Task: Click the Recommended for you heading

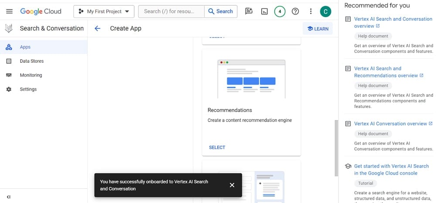Action: pyautogui.click(x=377, y=5)
